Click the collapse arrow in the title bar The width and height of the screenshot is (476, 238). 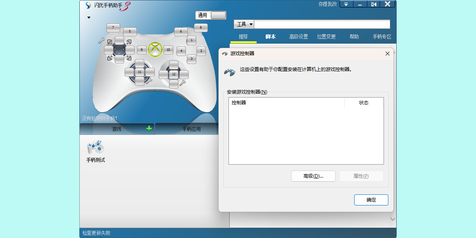pyautogui.click(x=345, y=4)
